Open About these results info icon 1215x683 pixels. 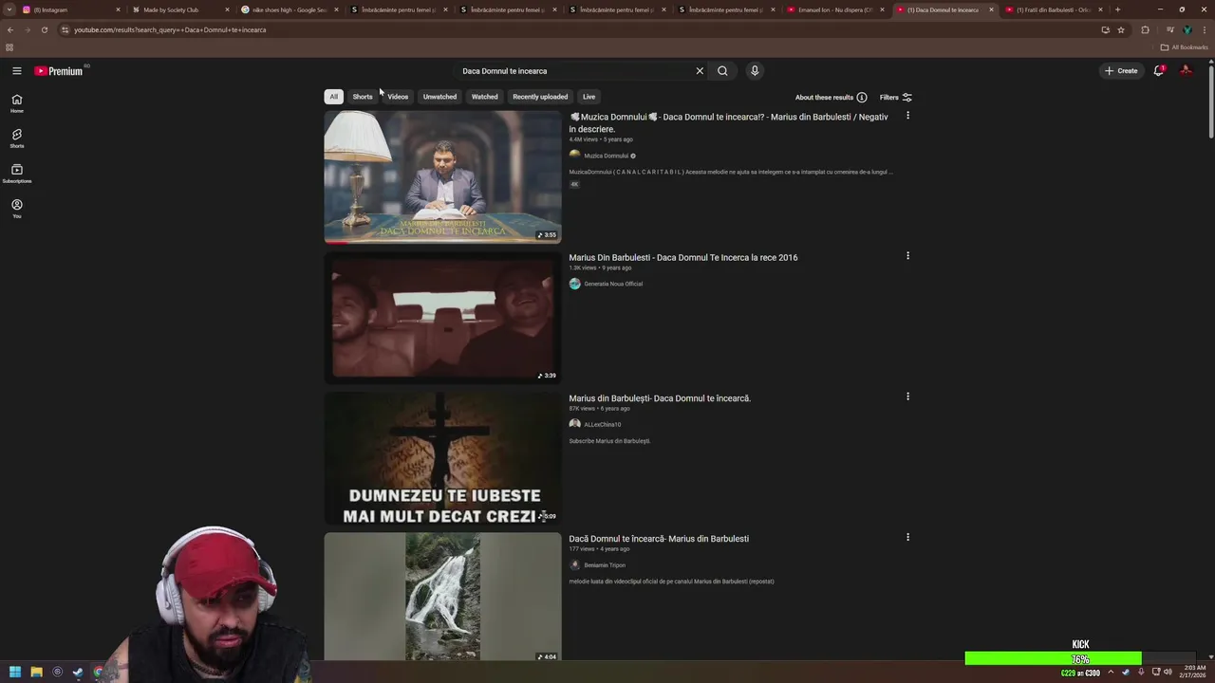tap(861, 97)
